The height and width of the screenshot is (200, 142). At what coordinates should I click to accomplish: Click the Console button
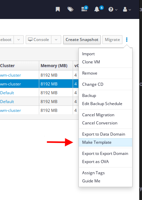39,40
